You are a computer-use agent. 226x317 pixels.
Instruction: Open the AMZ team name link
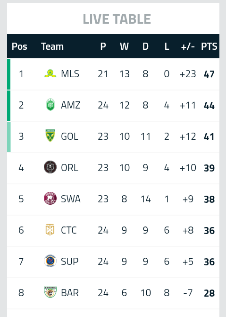coord(71,105)
